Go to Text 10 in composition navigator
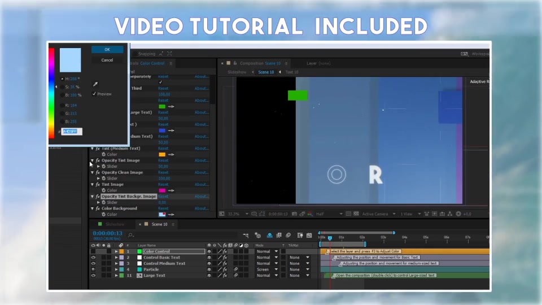Screen dimensions: 542x305 (292, 72)
